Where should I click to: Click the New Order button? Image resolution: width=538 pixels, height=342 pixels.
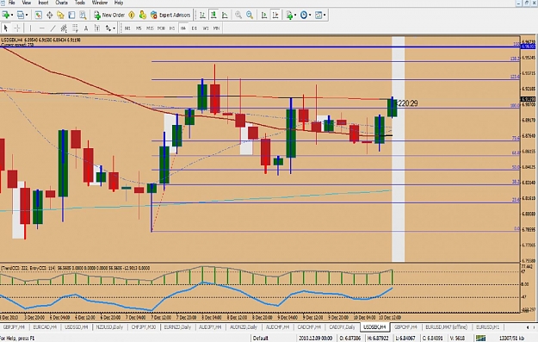109,15
